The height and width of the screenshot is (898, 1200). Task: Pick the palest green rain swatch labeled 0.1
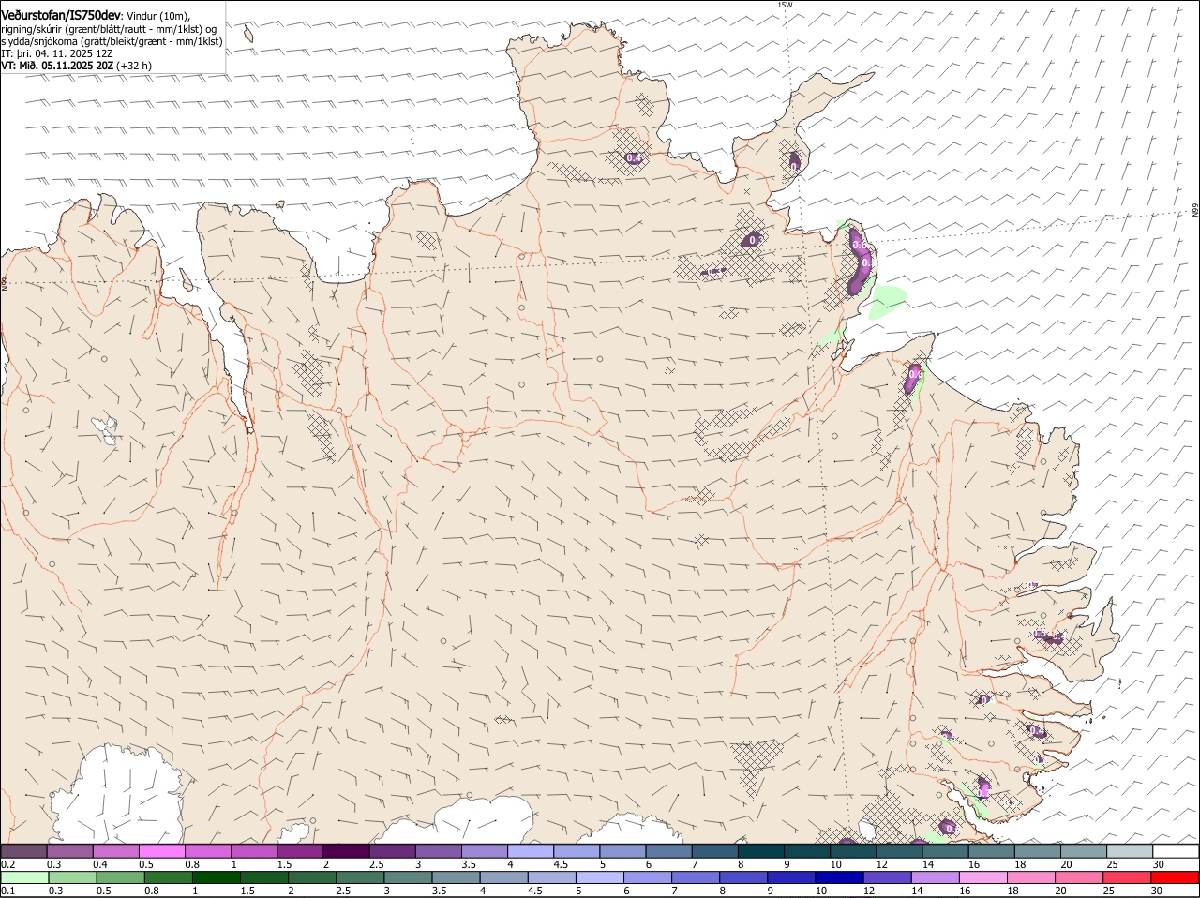[24, 878]
